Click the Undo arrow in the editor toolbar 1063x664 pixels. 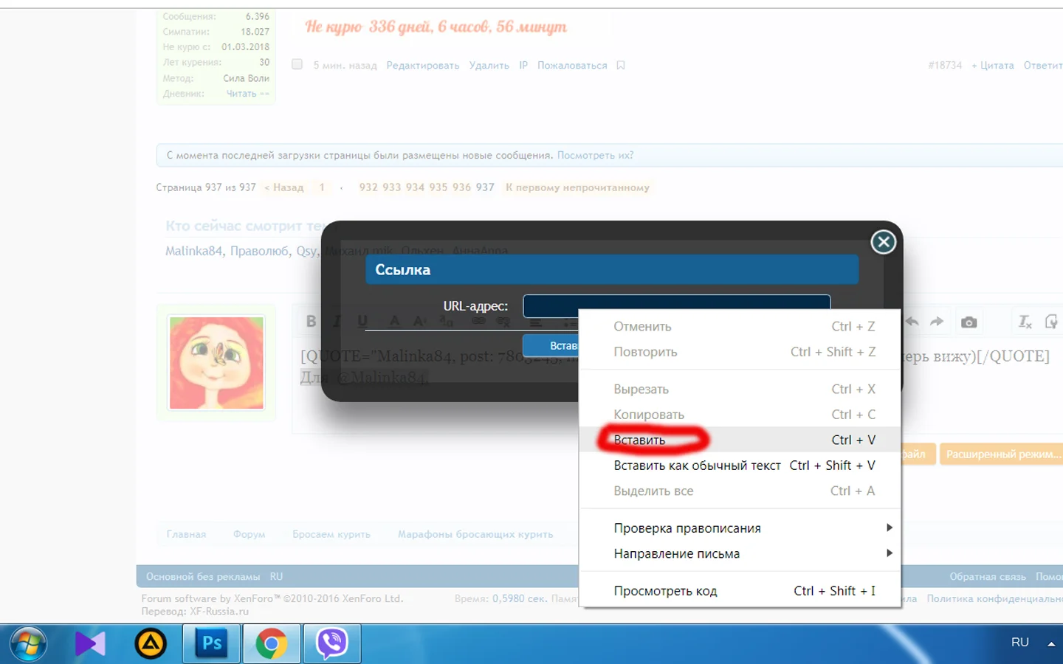point(912,322)
